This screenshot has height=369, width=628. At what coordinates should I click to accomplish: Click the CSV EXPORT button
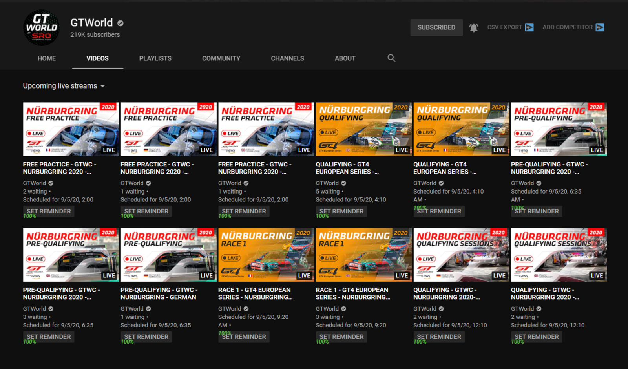tap(510, 27)
